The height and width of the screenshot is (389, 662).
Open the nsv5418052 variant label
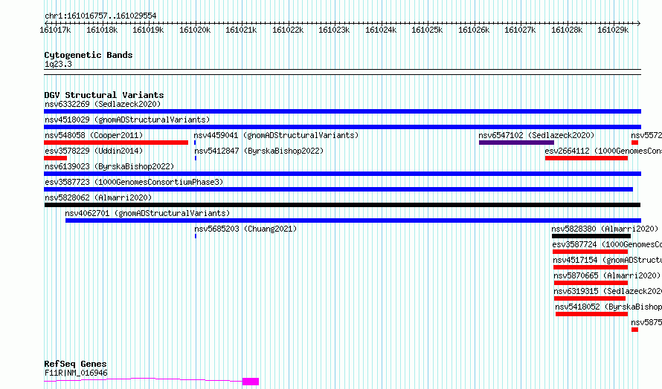point(608,307)
